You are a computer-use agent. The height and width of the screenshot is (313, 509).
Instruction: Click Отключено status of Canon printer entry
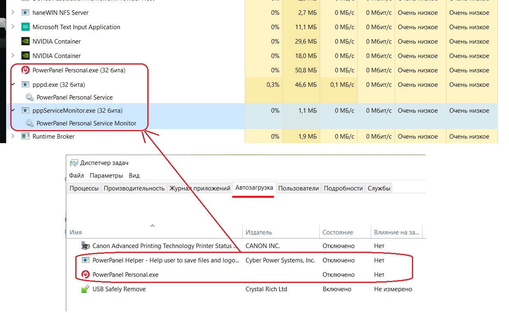pos(339,246)
